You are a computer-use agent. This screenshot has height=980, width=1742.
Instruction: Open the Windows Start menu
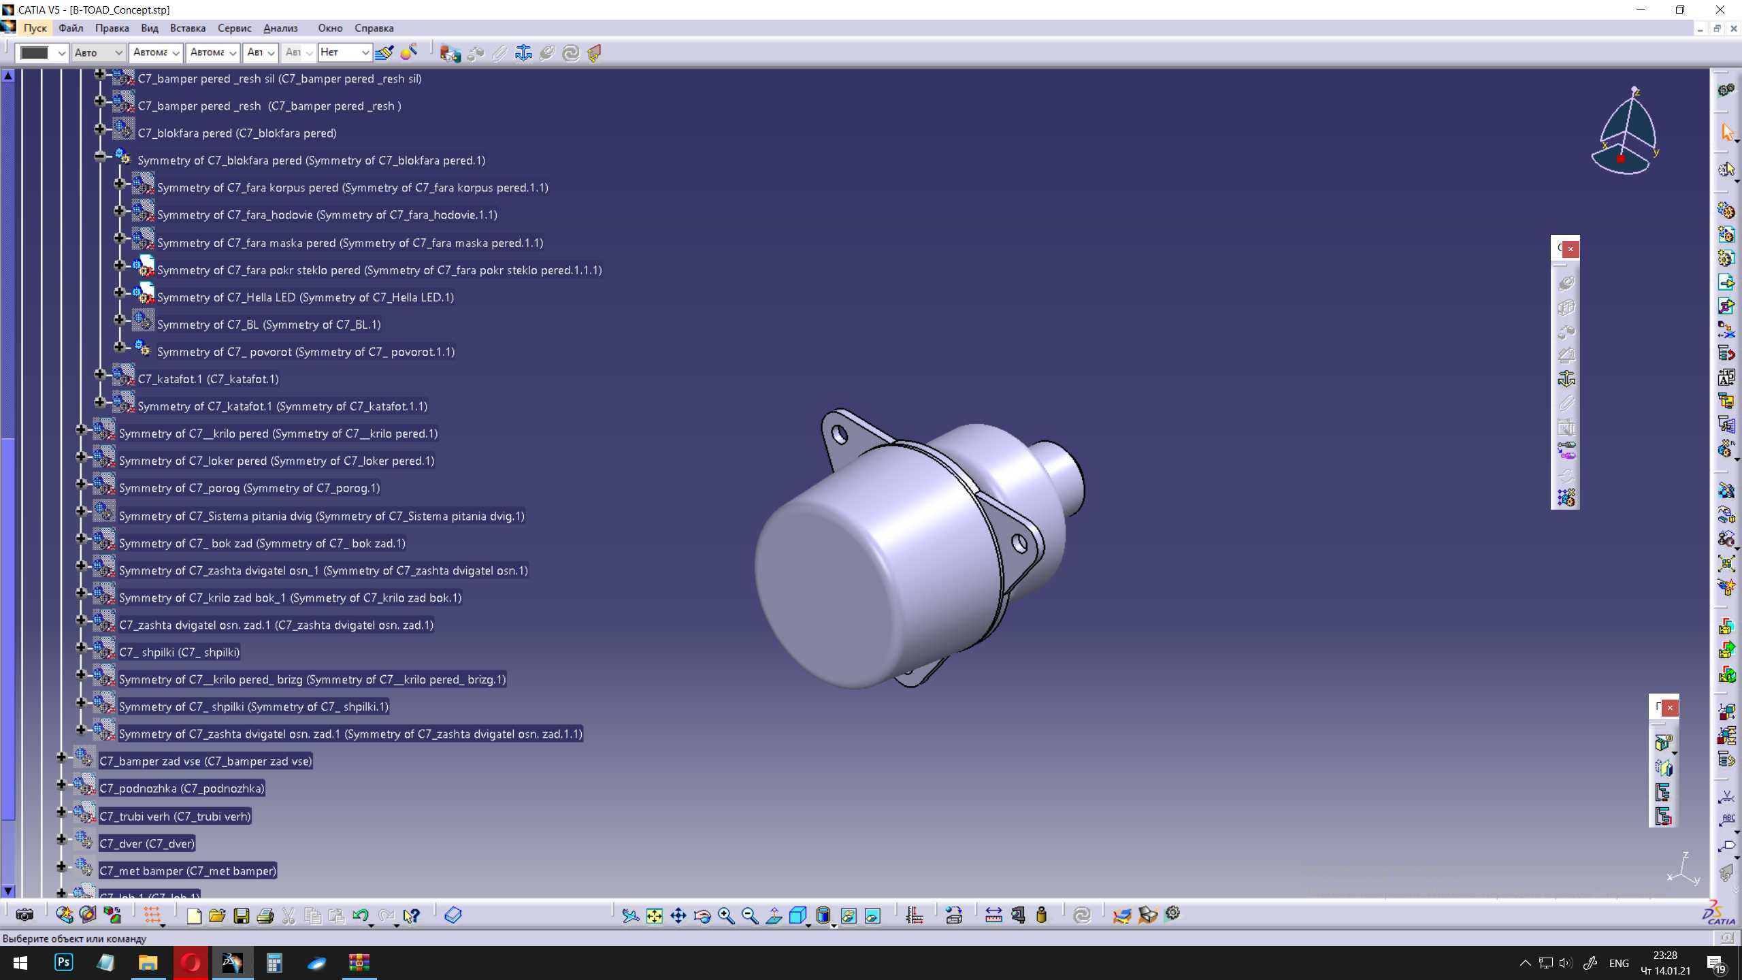point(20,963)
